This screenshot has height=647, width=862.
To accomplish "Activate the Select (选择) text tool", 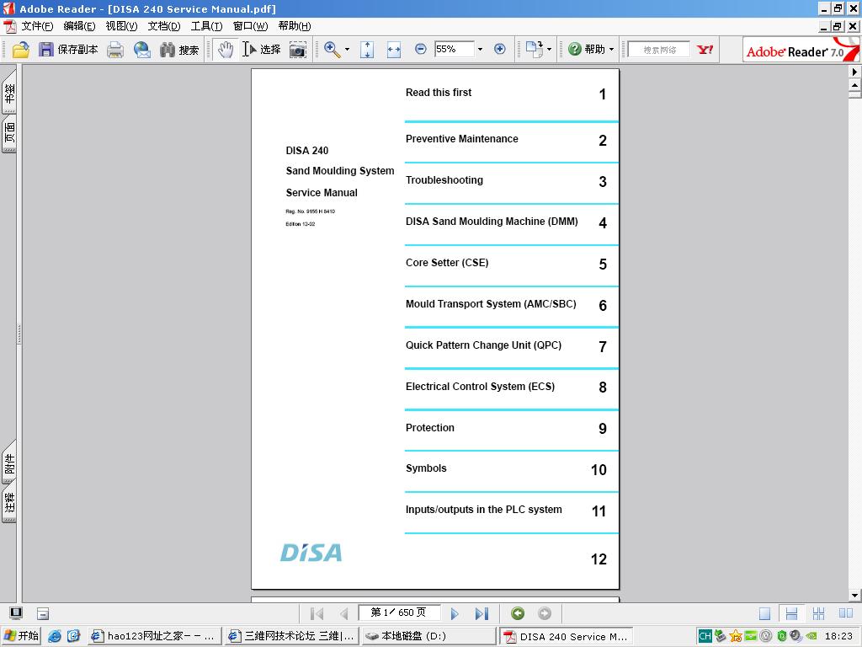I will pos(262,50).
